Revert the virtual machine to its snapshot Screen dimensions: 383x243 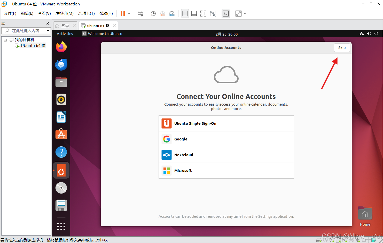point(162,14)
